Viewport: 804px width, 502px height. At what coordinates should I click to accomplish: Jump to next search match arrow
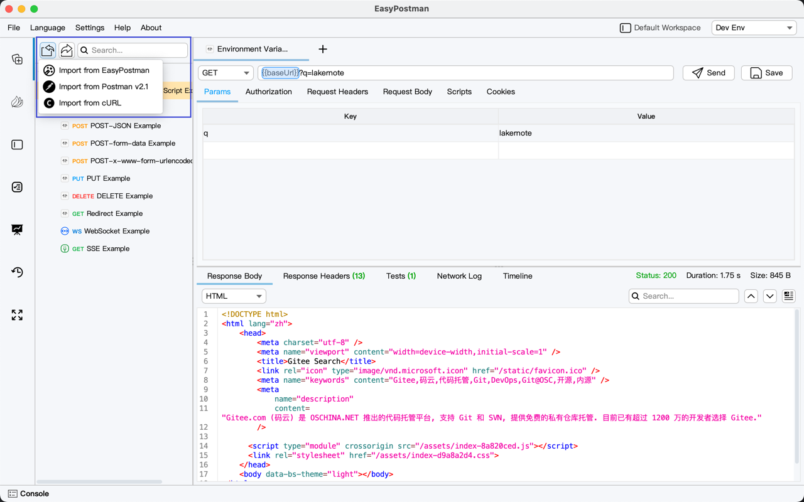click(x=770, y=296)
